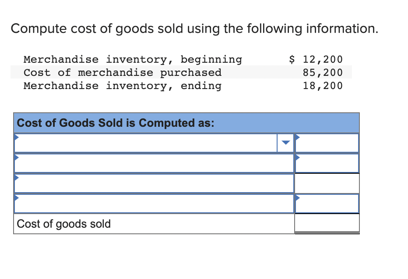Click the first amount input field
The image size is (408, 279).
(x=327, y=143)
